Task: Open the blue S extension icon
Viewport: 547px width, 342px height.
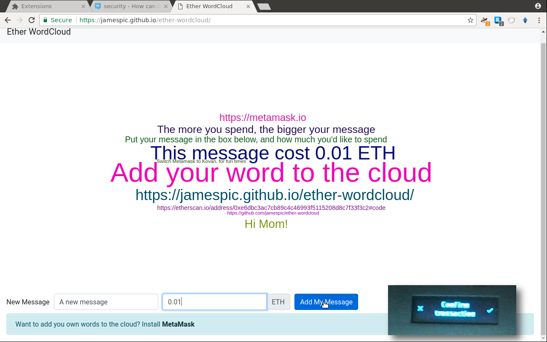Action: pyautogui.click(x=498, y=21)
